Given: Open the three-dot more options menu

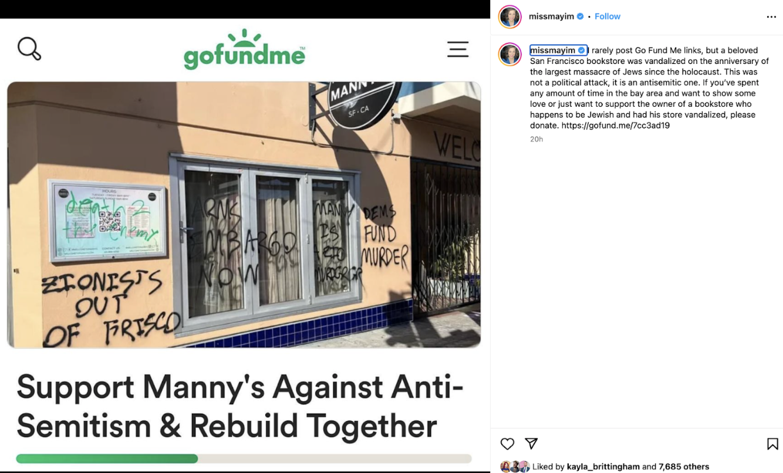Looking at the screenshot, I should (771, 17).
